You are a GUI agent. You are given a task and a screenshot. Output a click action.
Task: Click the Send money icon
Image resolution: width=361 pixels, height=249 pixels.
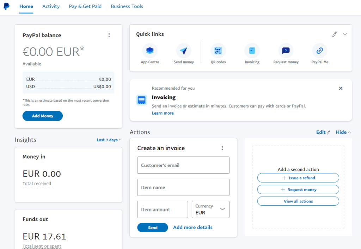click(183, 50)
